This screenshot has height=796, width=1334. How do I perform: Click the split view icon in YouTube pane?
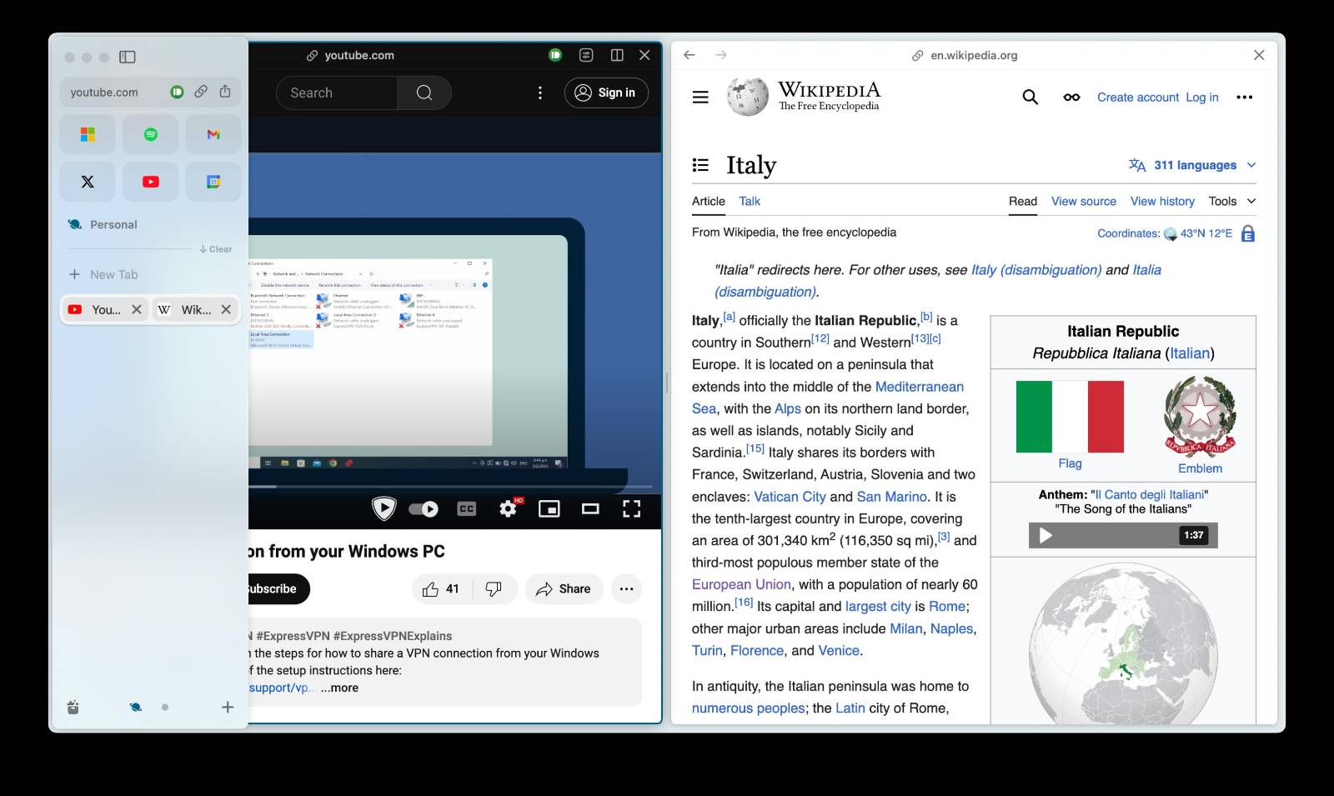(x=617, y=55)
